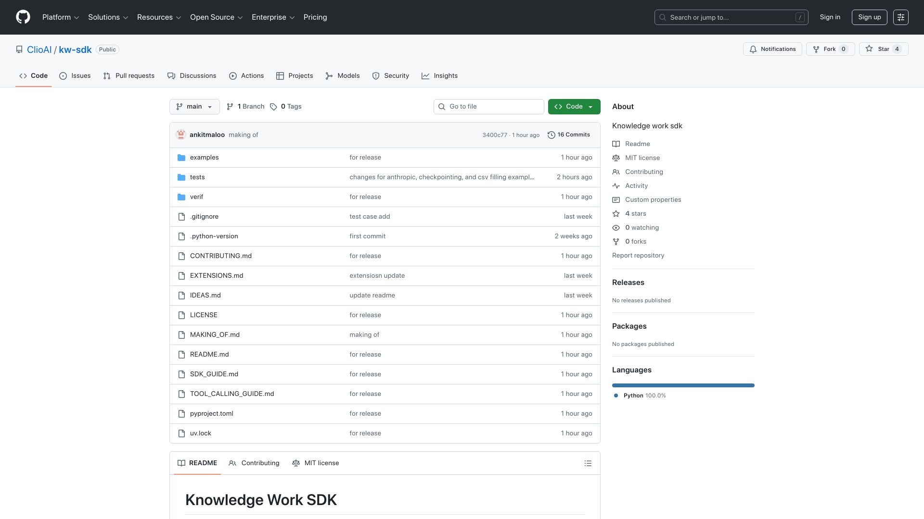Viewport: 924px width, 519px height.
Task: Click the Python language bar
Action: [x=683, y=385]
